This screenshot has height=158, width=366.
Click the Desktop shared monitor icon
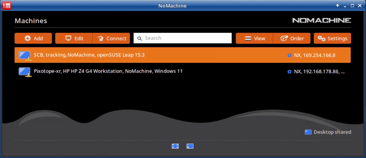pos(308,132)
